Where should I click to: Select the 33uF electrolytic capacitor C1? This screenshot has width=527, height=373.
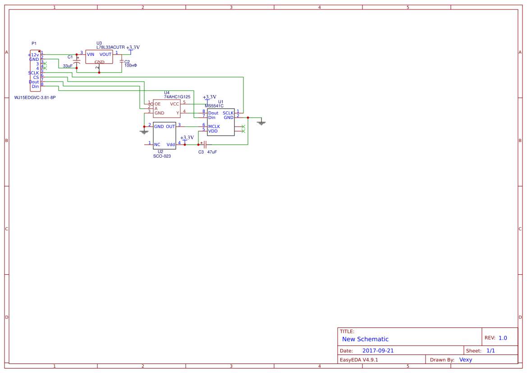(77, 62)
